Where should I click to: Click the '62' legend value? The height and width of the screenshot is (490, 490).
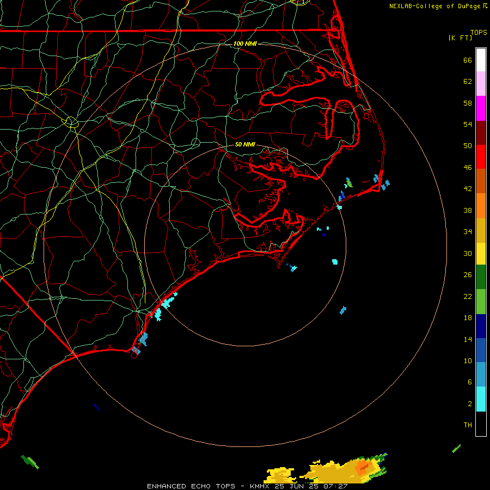[x=468, y=82]
